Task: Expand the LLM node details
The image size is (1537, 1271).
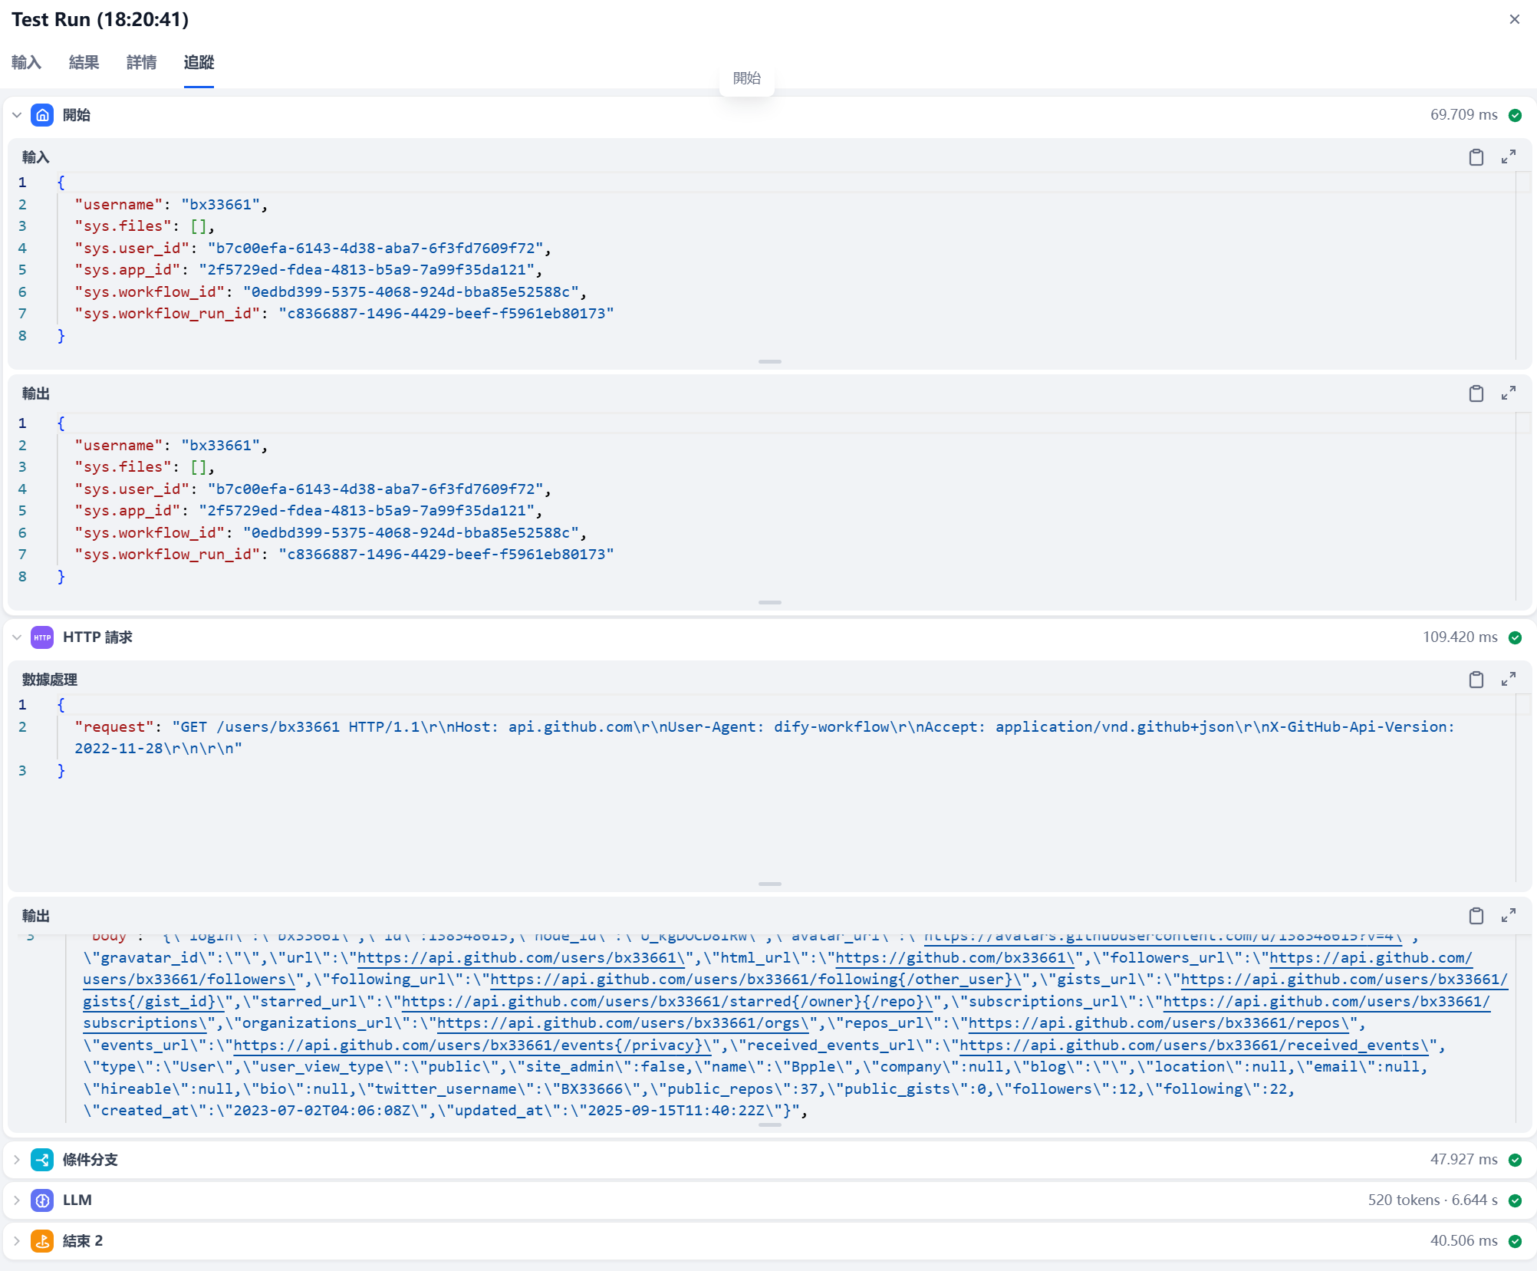Action: (17, 1200)
